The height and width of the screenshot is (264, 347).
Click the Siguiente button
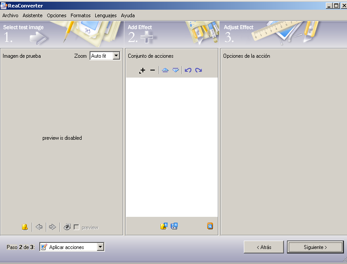(x=315, y=247)
